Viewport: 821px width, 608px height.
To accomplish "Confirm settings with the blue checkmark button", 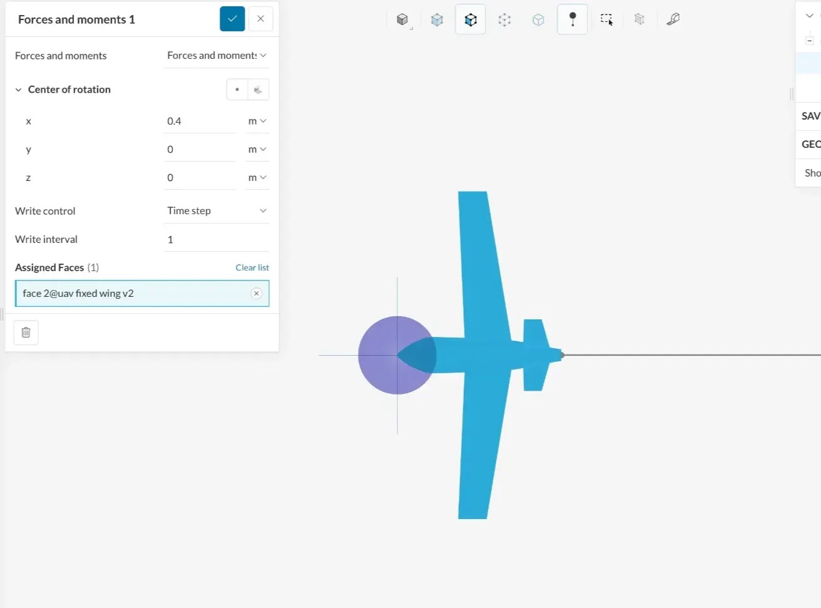I will click(x=232, y=19).
